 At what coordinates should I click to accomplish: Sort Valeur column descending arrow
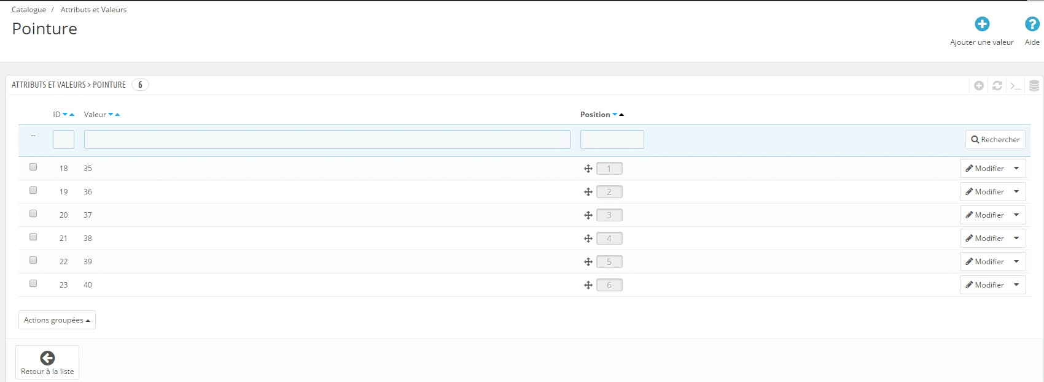[x=111, y=115]
